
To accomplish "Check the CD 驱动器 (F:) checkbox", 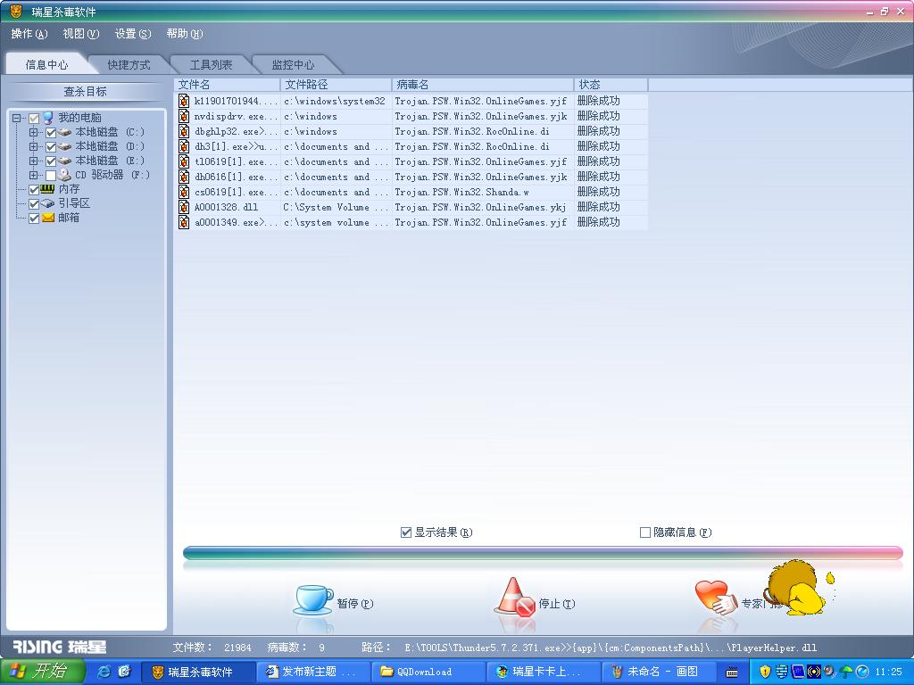I will tap(51, 176).
